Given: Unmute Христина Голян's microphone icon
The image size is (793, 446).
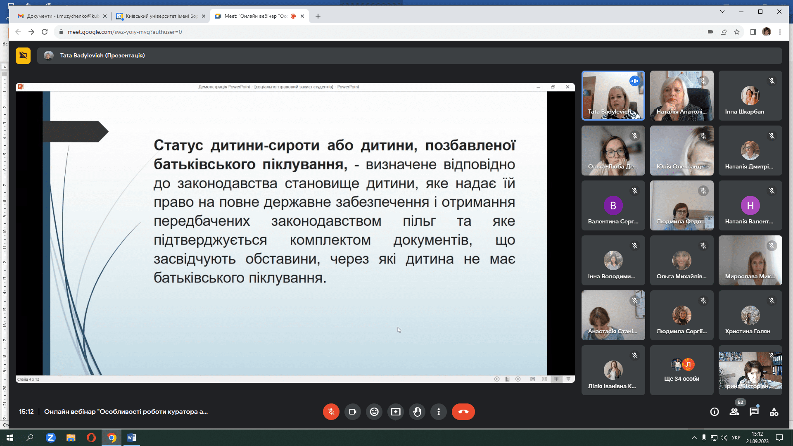Looking at the screenshot, I should (772, 300).
